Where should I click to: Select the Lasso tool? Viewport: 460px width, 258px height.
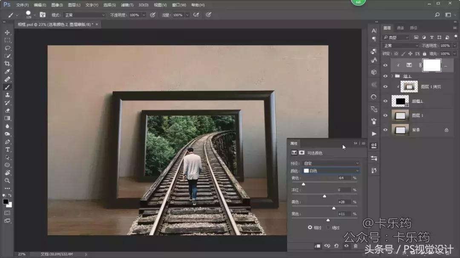tap(7, 48)
